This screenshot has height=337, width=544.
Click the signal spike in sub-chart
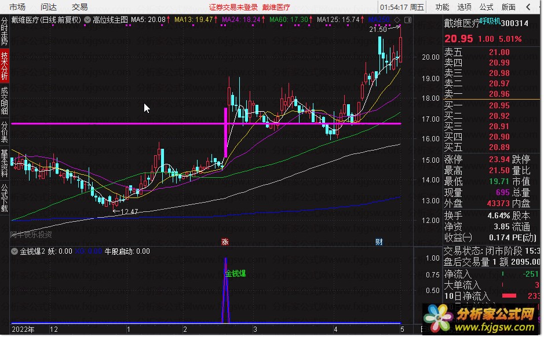(226, 290)
